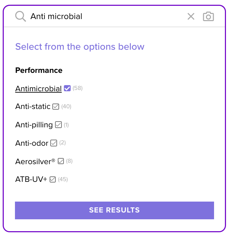The image size is (229, 237).
Task: Click the underlined Antimicrobial option label
Action: pyautogui.click(x=38, y=89)
